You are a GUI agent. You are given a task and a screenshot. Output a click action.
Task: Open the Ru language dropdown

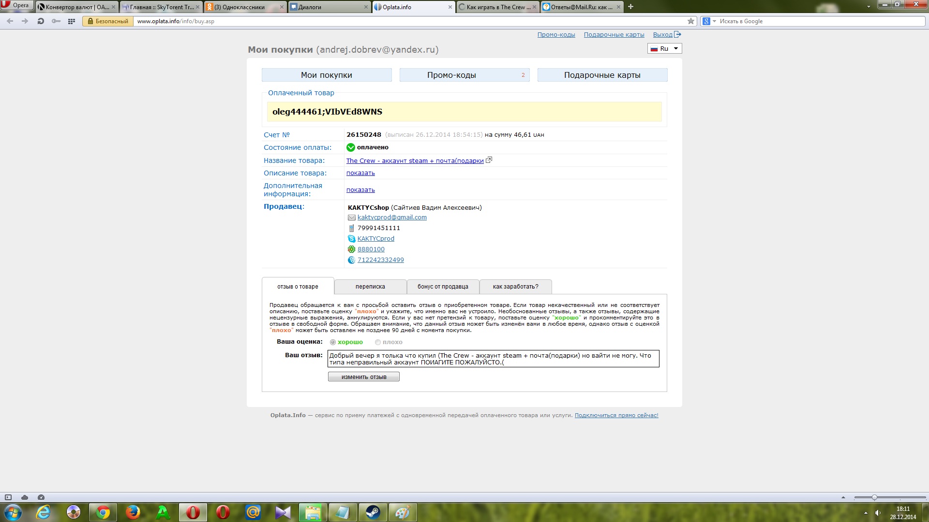pos(665,48)
